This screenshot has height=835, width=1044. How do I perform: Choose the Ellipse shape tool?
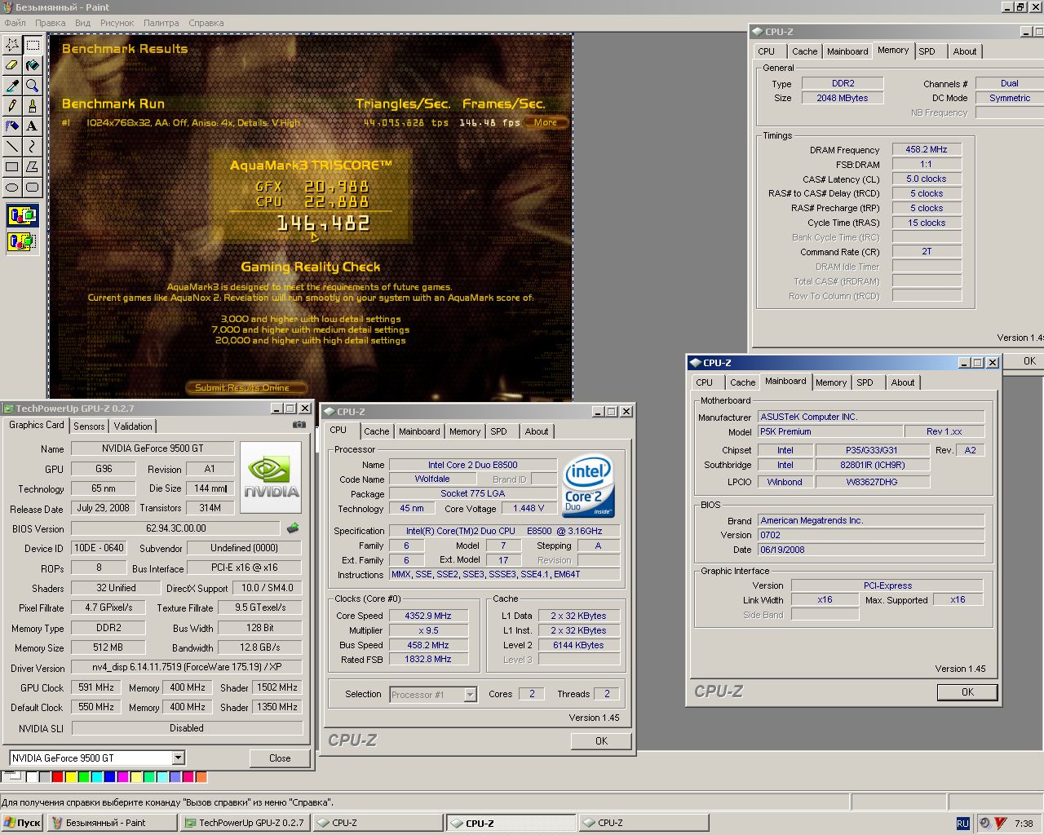click(12, 187)
